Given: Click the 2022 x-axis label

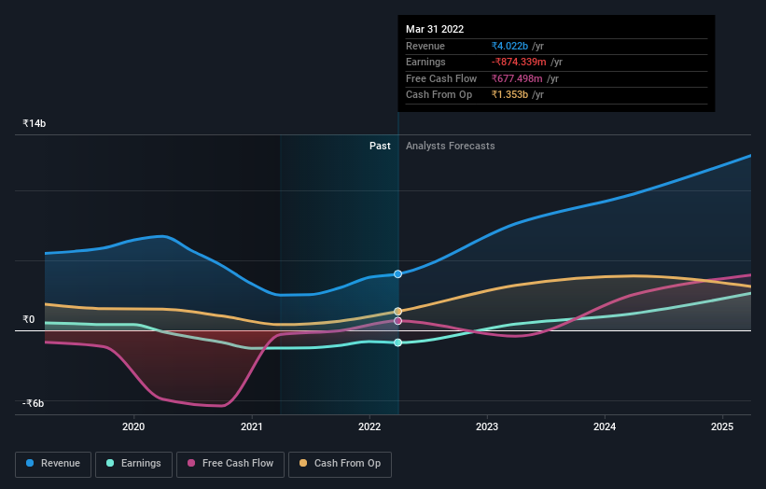Looking at the screenshot, I should [x=369, y=426].
